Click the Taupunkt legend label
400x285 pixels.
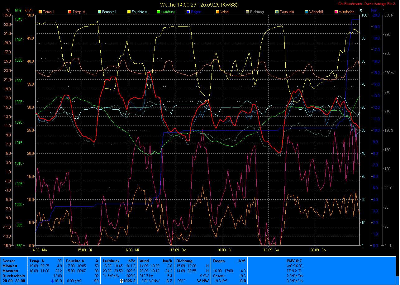point(287,12)
